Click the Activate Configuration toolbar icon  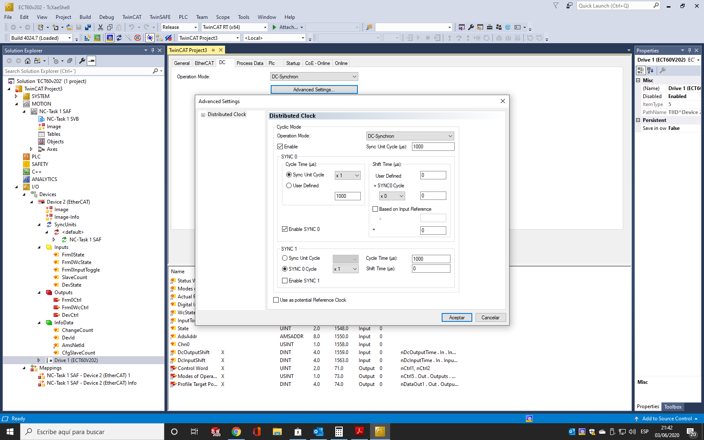pyautogui.click(x=88, y=38)
